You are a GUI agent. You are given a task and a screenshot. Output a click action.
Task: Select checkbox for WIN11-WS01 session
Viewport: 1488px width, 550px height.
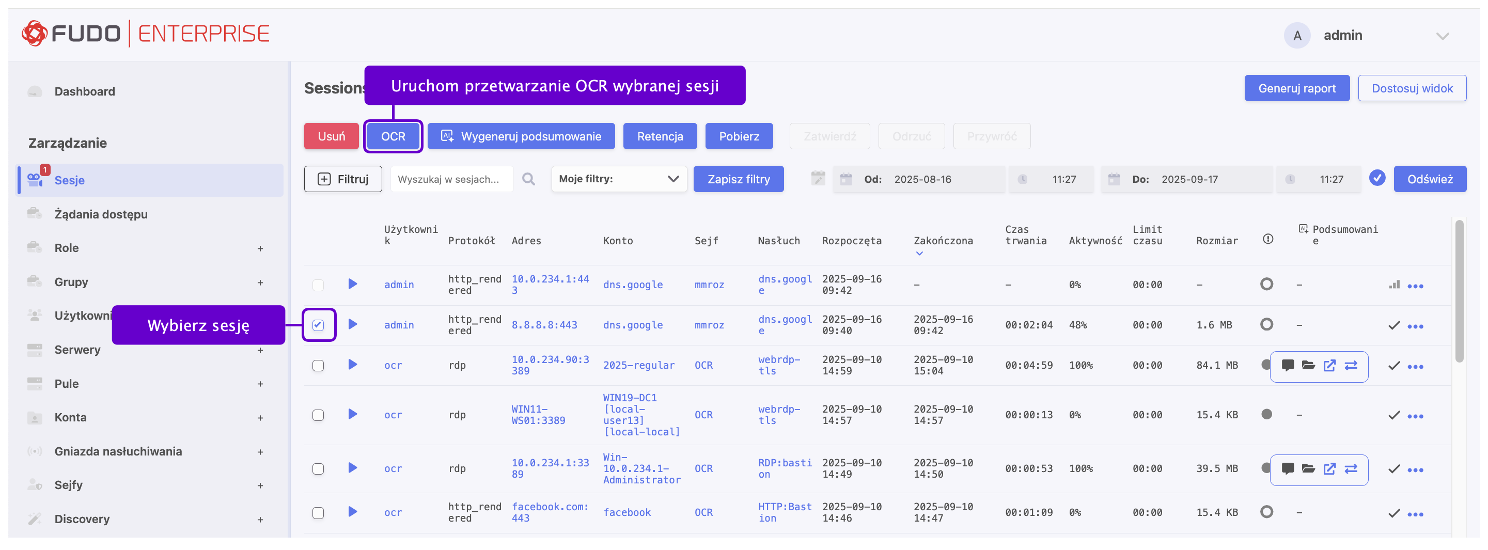318,415
